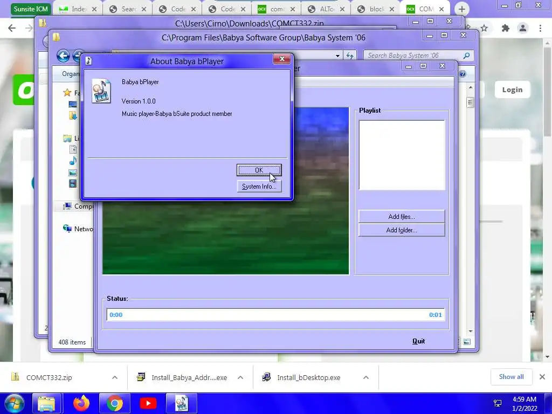
Task: Click the "408 items" status text
Action: [x=72, y=342]
